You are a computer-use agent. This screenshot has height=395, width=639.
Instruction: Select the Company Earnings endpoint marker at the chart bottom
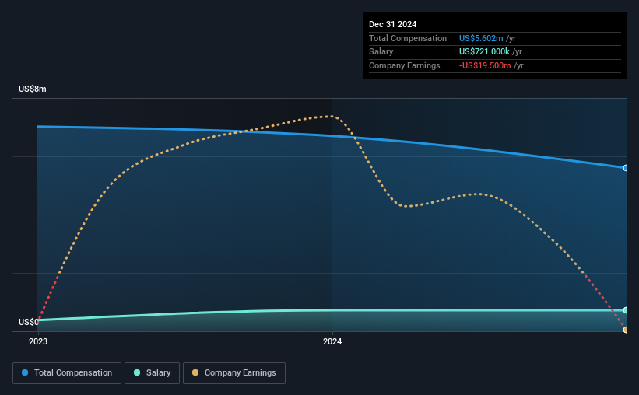pos(626,330)
